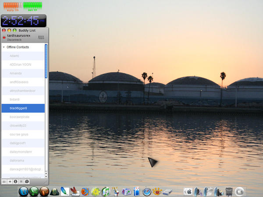Select the first contact under Offline Contacts

(x=23, y=56)
